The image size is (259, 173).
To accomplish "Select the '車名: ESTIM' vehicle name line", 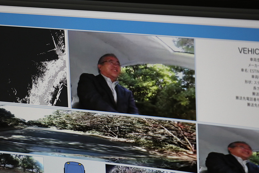I will point(250,71).
